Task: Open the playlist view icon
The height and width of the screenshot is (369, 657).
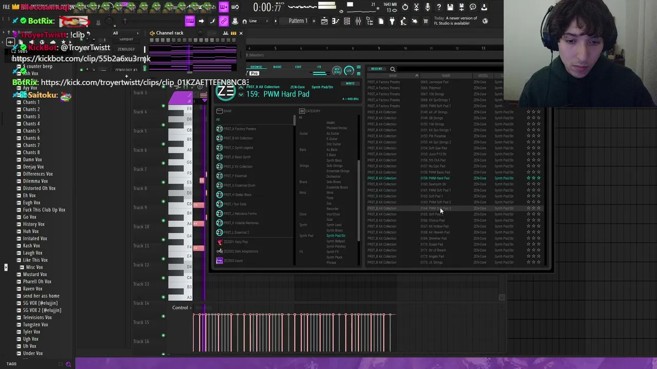Action: [x=324, y=21]
